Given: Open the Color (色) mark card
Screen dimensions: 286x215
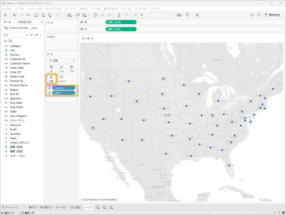Looking at the screenshot, I should click(x=51, y=68).
